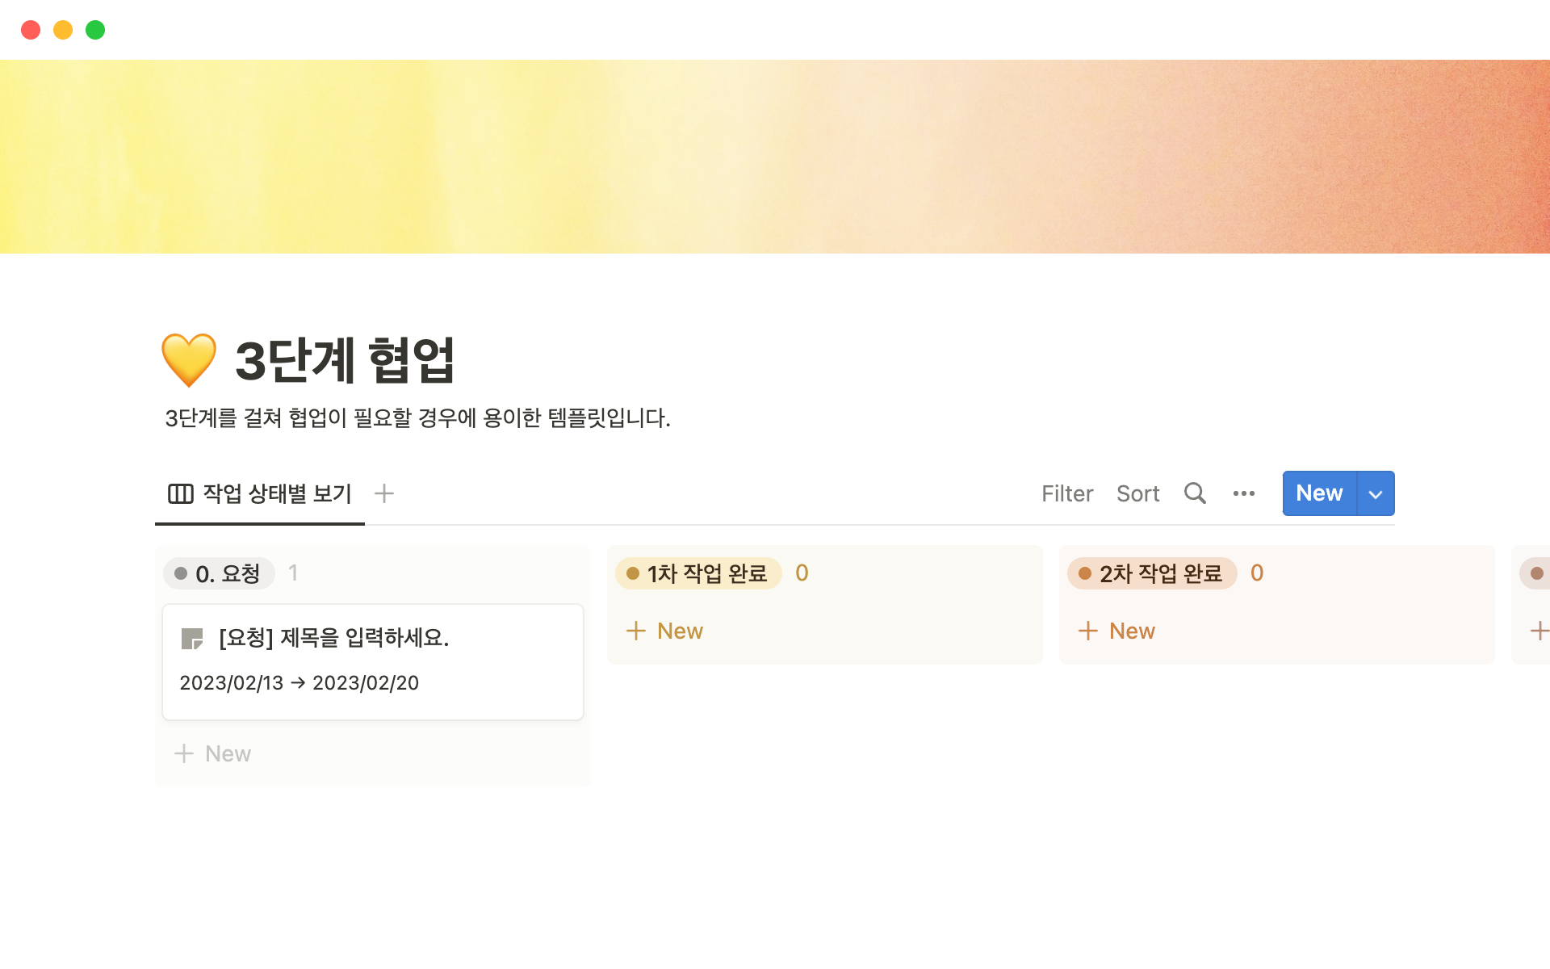Open the three-dot view options menu
Image resolution: width=1550 pixels, height=969 pixels.
coord(1243,493)
